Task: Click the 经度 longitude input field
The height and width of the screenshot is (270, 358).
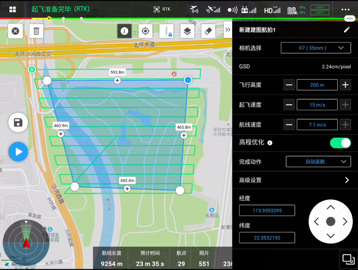Action: pos(267,210)
